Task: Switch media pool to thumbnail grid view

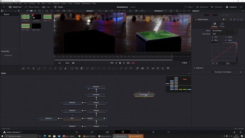Action: click(x=31, y=11)
